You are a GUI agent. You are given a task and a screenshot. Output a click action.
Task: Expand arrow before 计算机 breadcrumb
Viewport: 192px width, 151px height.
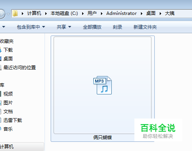point(23,13)
